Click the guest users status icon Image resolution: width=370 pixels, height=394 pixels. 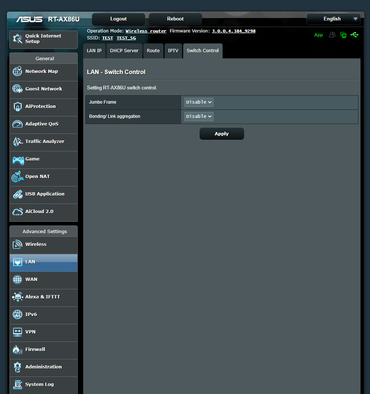pyautogui.click(x=332, y=35)
